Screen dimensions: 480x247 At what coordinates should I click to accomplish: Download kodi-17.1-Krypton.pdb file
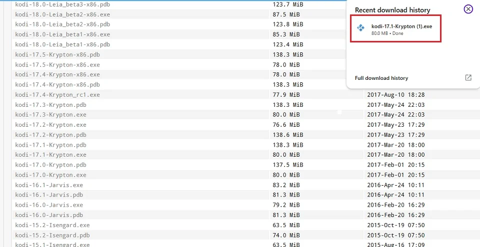51,145
